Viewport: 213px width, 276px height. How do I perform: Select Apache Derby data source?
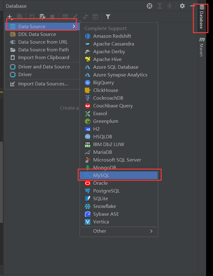119,52
